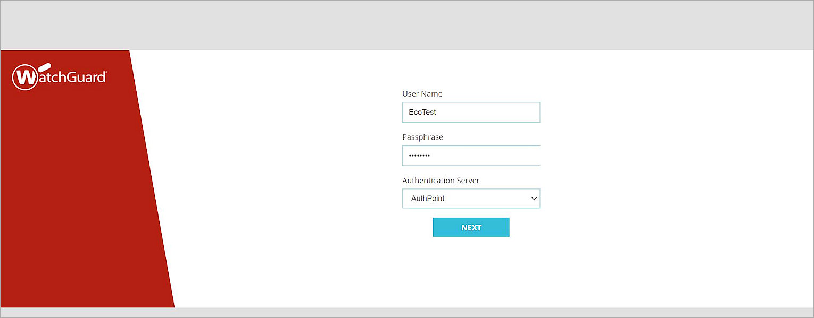The height and width of the screenshot is (318, 814).
Task: Select the AuthPoint value in combo box
Action: (x=428, y=199)
